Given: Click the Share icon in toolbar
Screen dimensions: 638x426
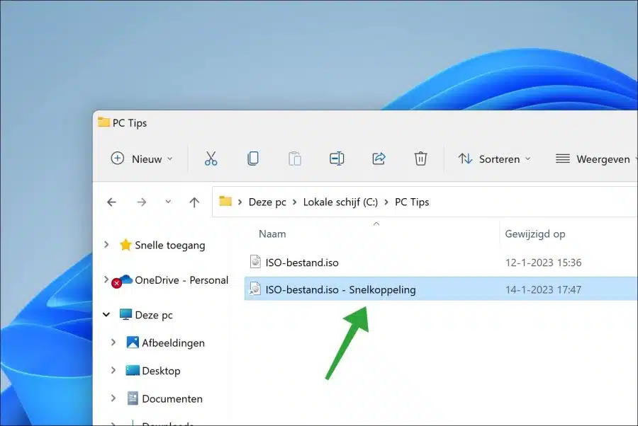Looking at the screenshot, I should pos(379,159).
